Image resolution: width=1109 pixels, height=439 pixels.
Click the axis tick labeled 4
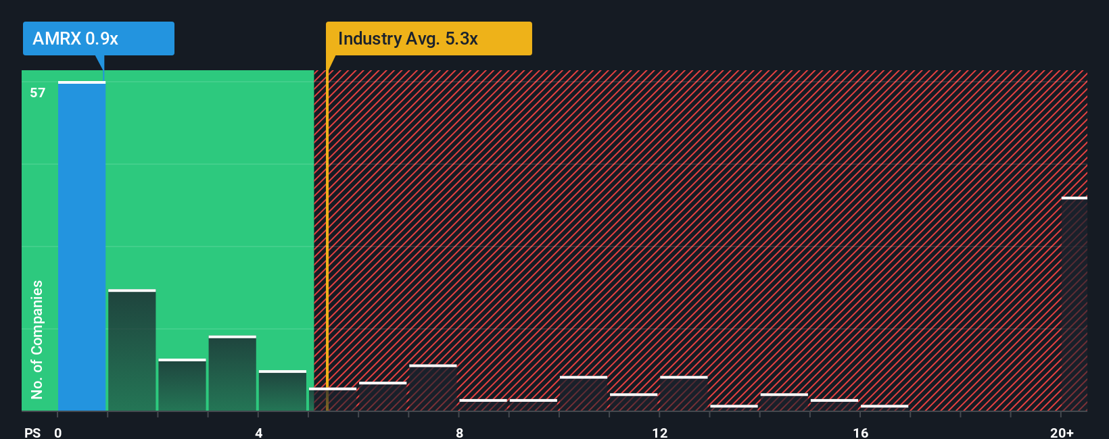point(258,432)
